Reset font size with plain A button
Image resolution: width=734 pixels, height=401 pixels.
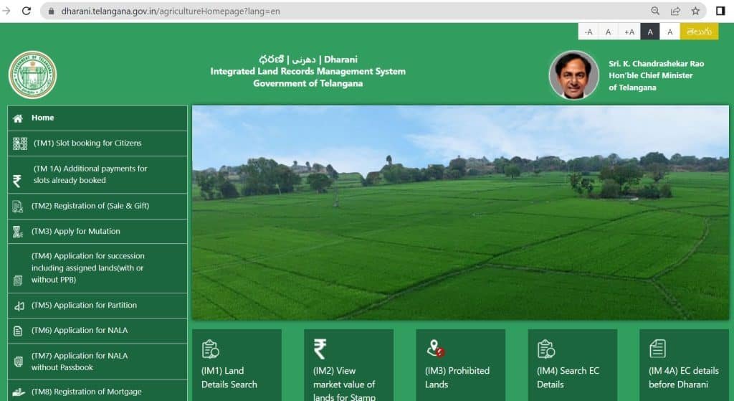click(608, 32)
